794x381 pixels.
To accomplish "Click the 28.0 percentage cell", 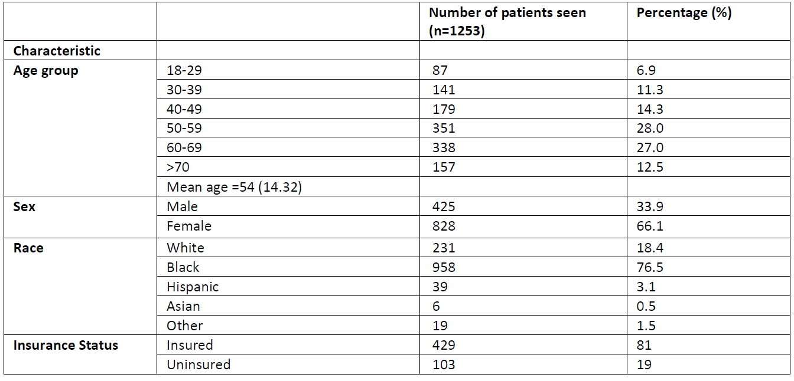I will click(650, 129).
